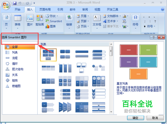The image size is (167, 124).
Task: Click the purple preview block
Action: pyautogui.click(x=129, y=62)
